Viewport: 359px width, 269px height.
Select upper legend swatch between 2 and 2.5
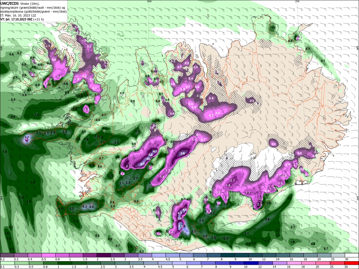pyautogui.click(x=103, y=255)
